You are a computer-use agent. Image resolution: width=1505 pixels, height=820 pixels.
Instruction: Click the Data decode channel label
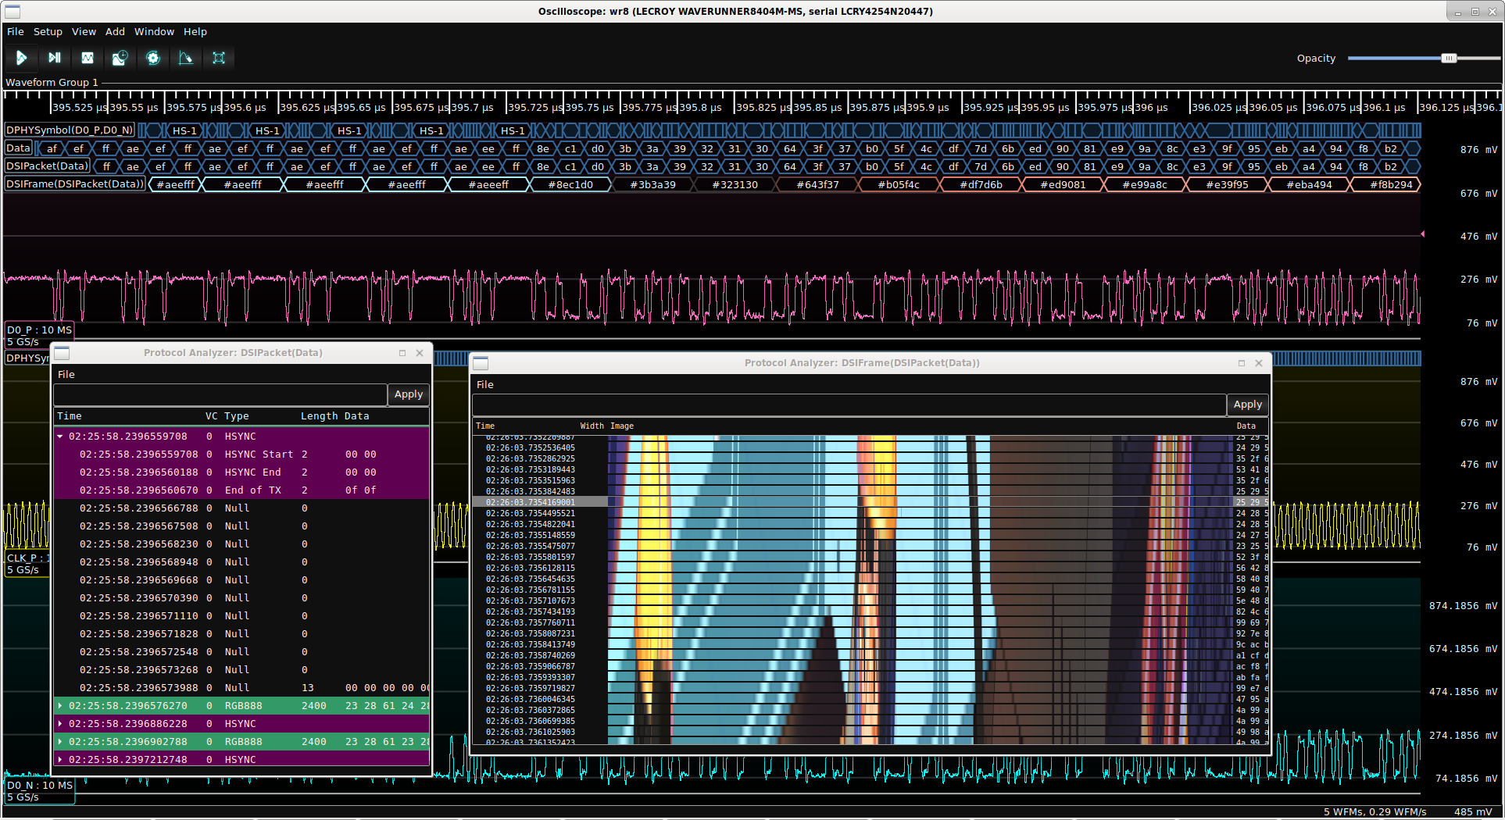[x=19, y=148]
